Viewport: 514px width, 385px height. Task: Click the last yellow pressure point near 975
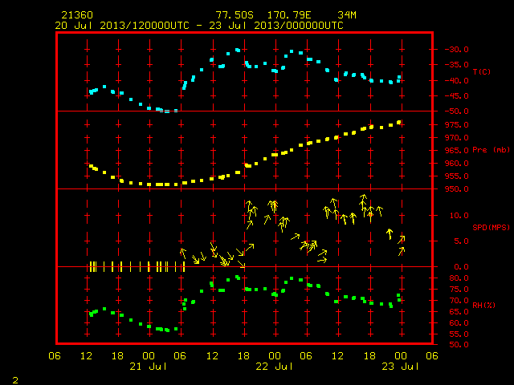click(399, 123)
